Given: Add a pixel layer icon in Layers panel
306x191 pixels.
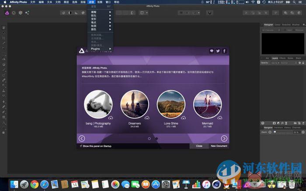Looking at the screenshot, I should coord(299,123).
